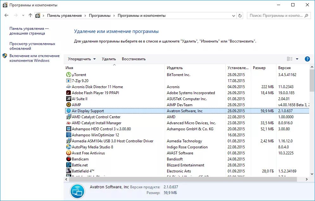
Task: Click the horizontal scrollbar thumb
Action: pyautogui.click(x=183, y=179)
